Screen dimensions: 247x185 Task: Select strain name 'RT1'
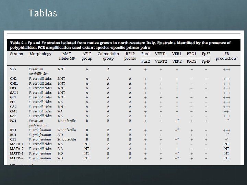(x=13, y=130)
